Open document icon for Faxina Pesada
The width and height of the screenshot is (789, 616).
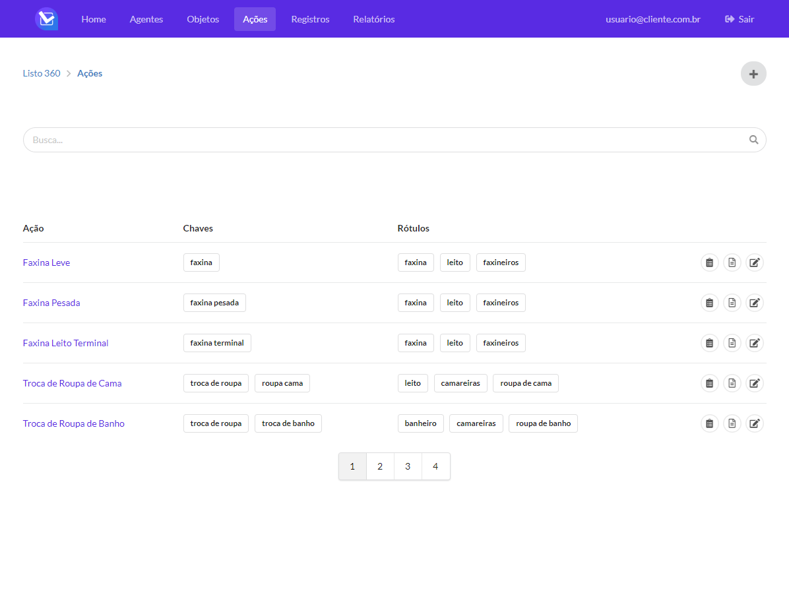tap(732, 303)
